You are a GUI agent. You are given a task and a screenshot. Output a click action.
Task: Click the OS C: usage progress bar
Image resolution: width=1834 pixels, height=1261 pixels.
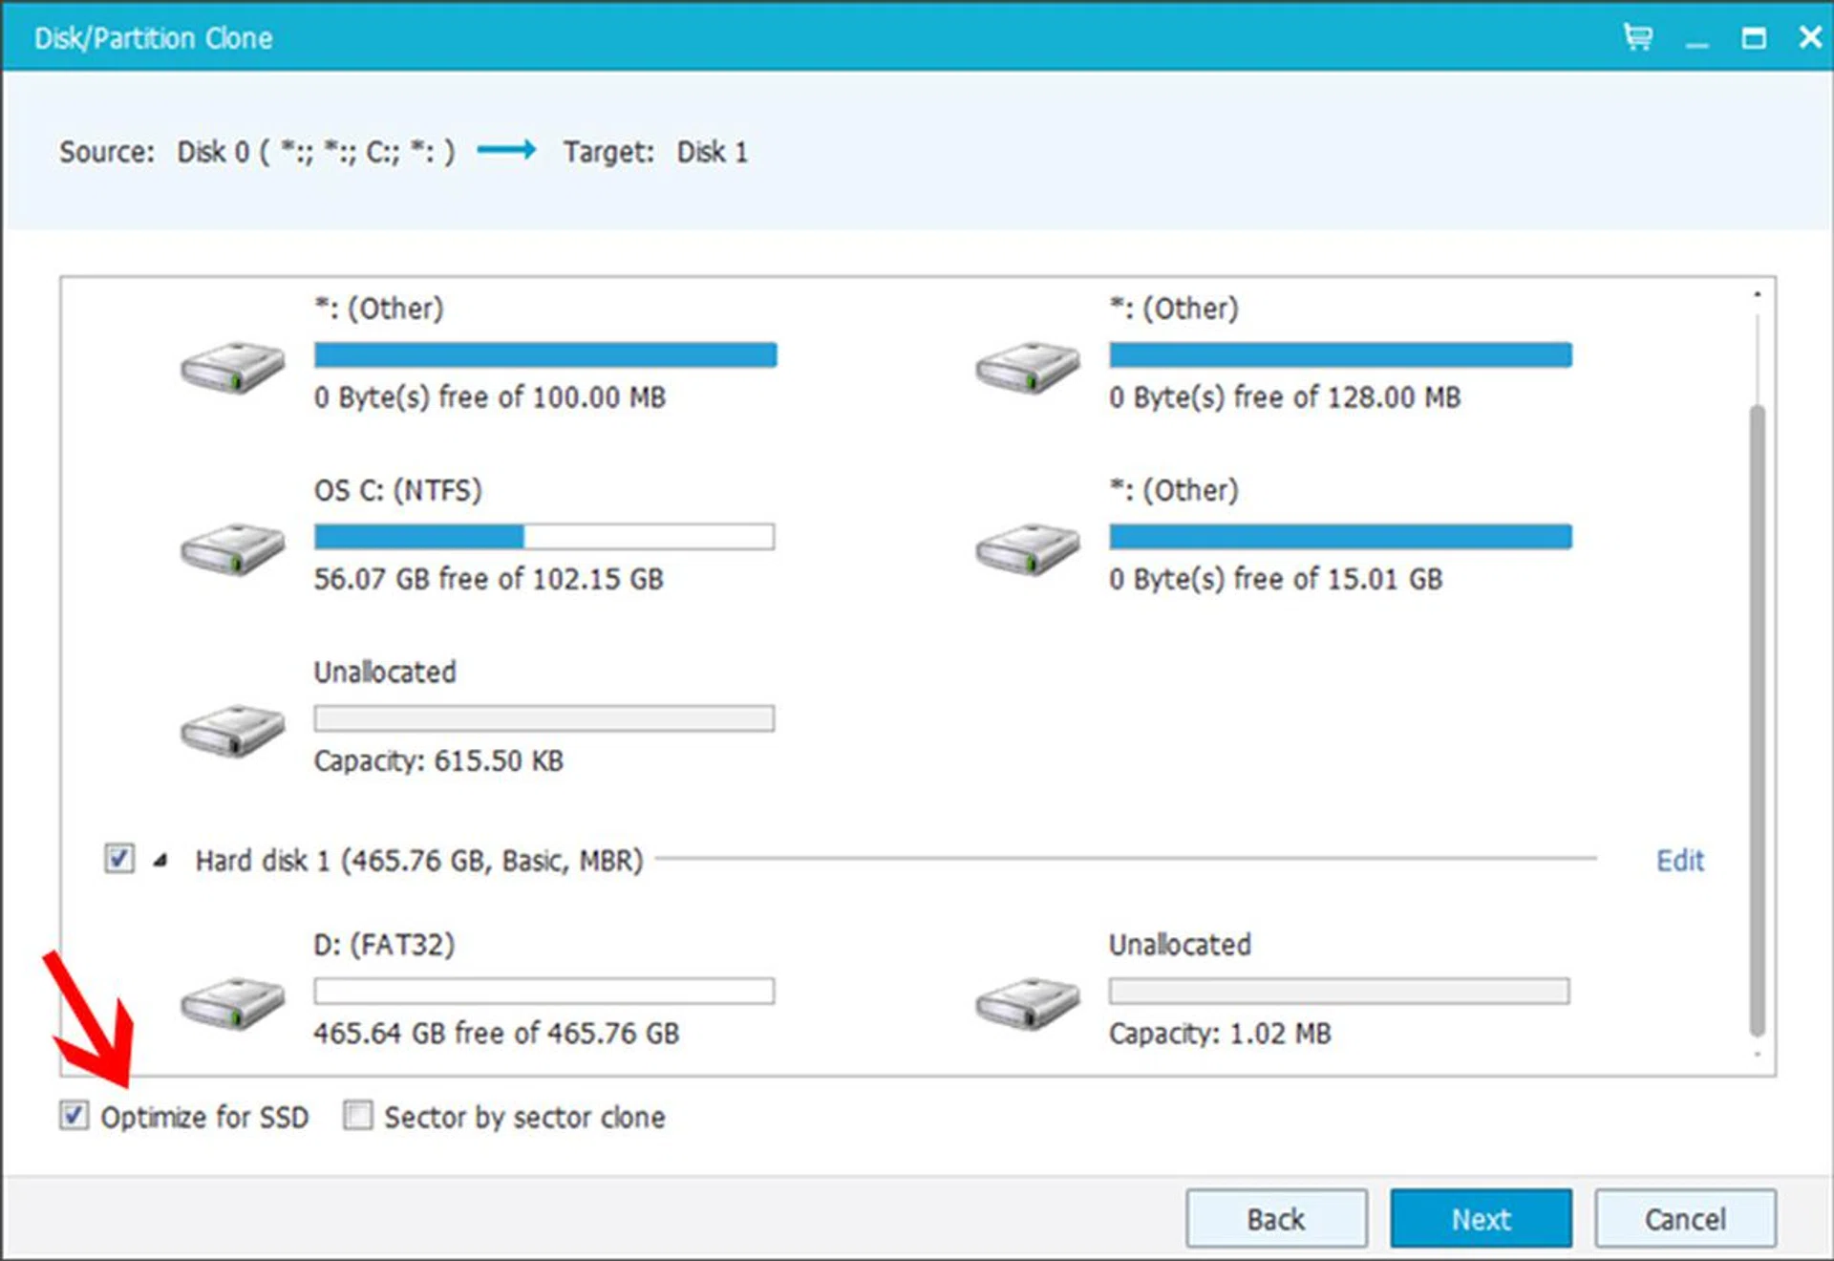pos(543,537)
